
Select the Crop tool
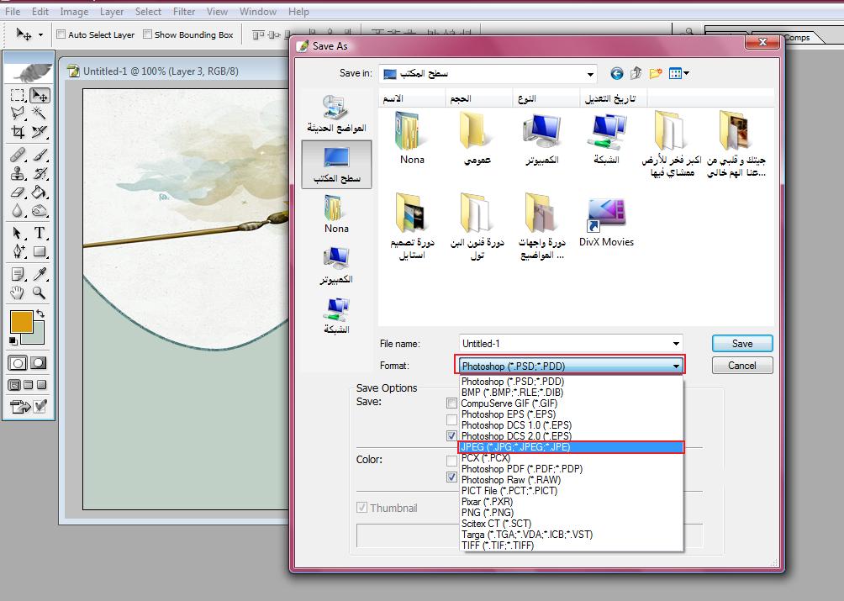[x=18, y=132]
